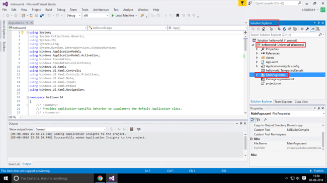Expand the References node
The width and height of the screenshot is (327, 183).
click(x=257, y=54)
